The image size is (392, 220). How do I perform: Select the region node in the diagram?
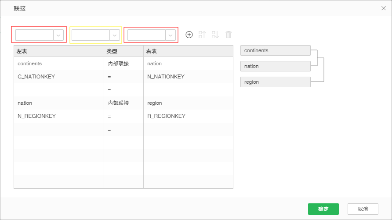point(275,82)
